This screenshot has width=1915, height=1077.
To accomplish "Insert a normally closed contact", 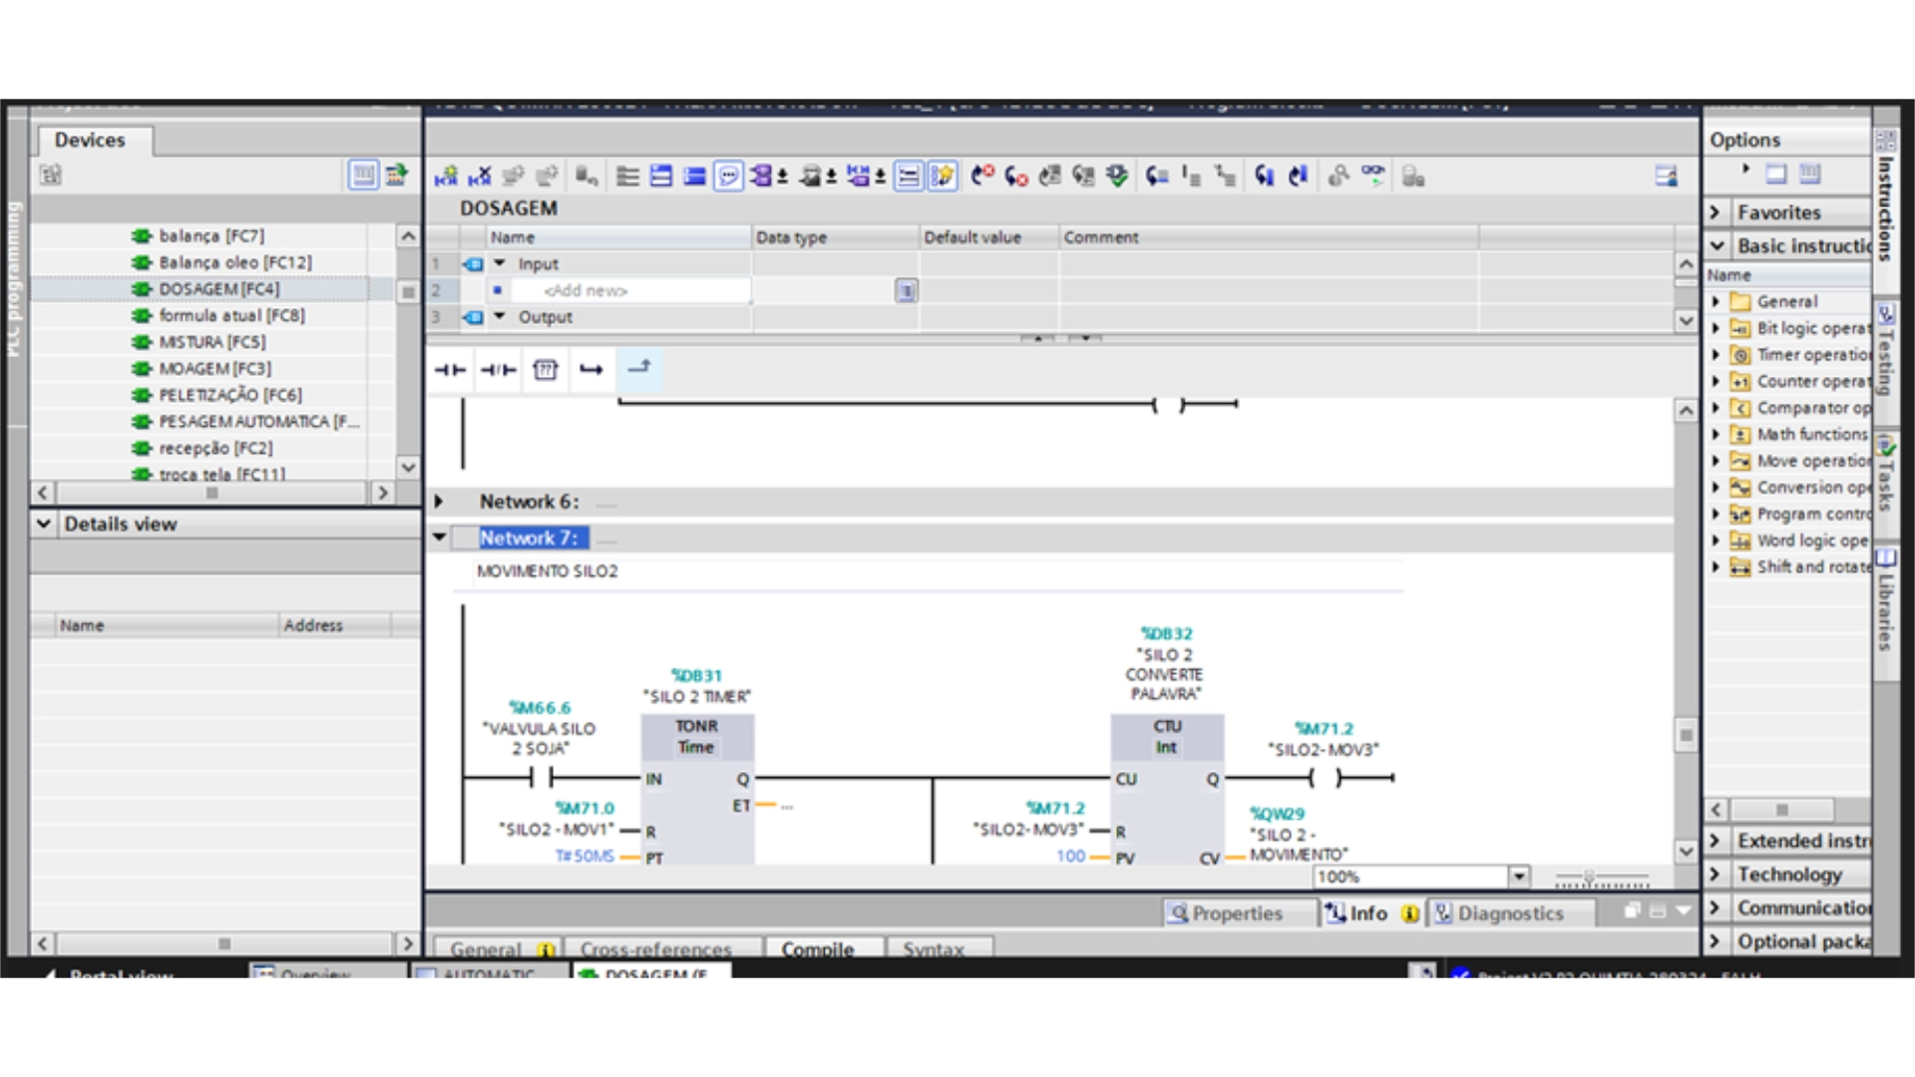I will tap(498, 370).
